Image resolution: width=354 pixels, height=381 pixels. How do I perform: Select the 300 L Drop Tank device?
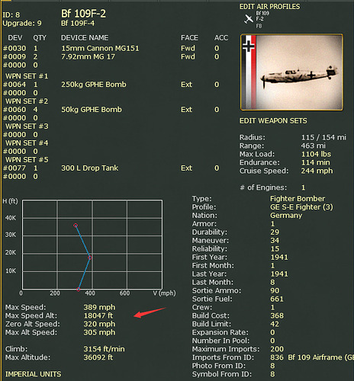90,168
